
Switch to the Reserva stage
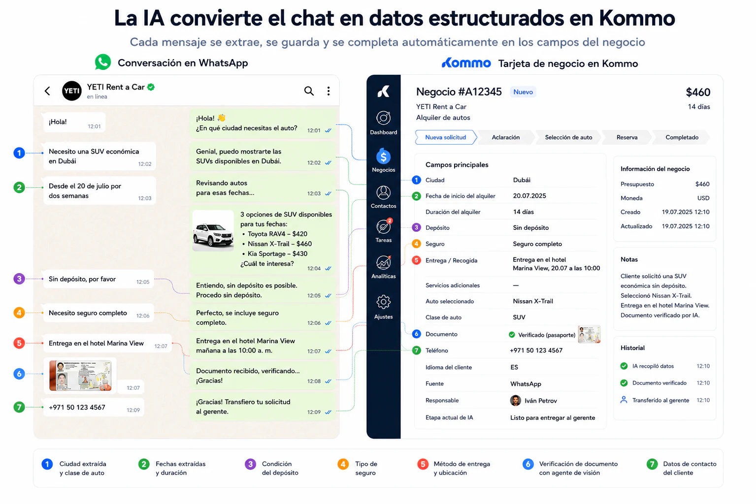[627, 137]
